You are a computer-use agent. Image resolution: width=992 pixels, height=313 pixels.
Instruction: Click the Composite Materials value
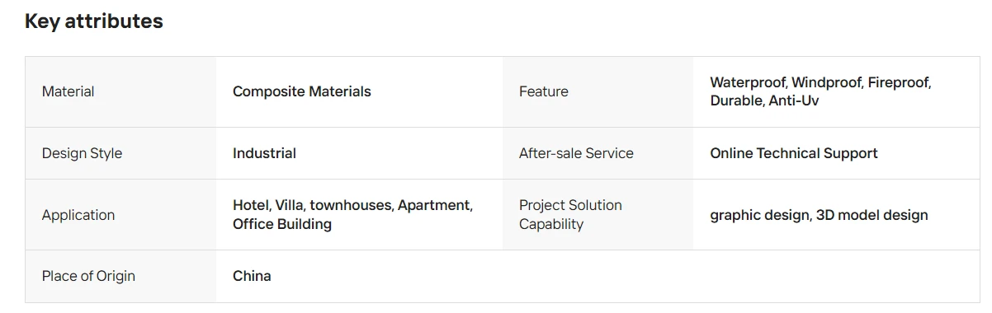coord(302,91)
